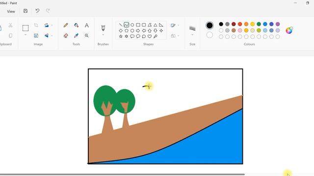Select the Diamond shape
The height and width of the screenshot is (176, 314).
click(121, 31)
